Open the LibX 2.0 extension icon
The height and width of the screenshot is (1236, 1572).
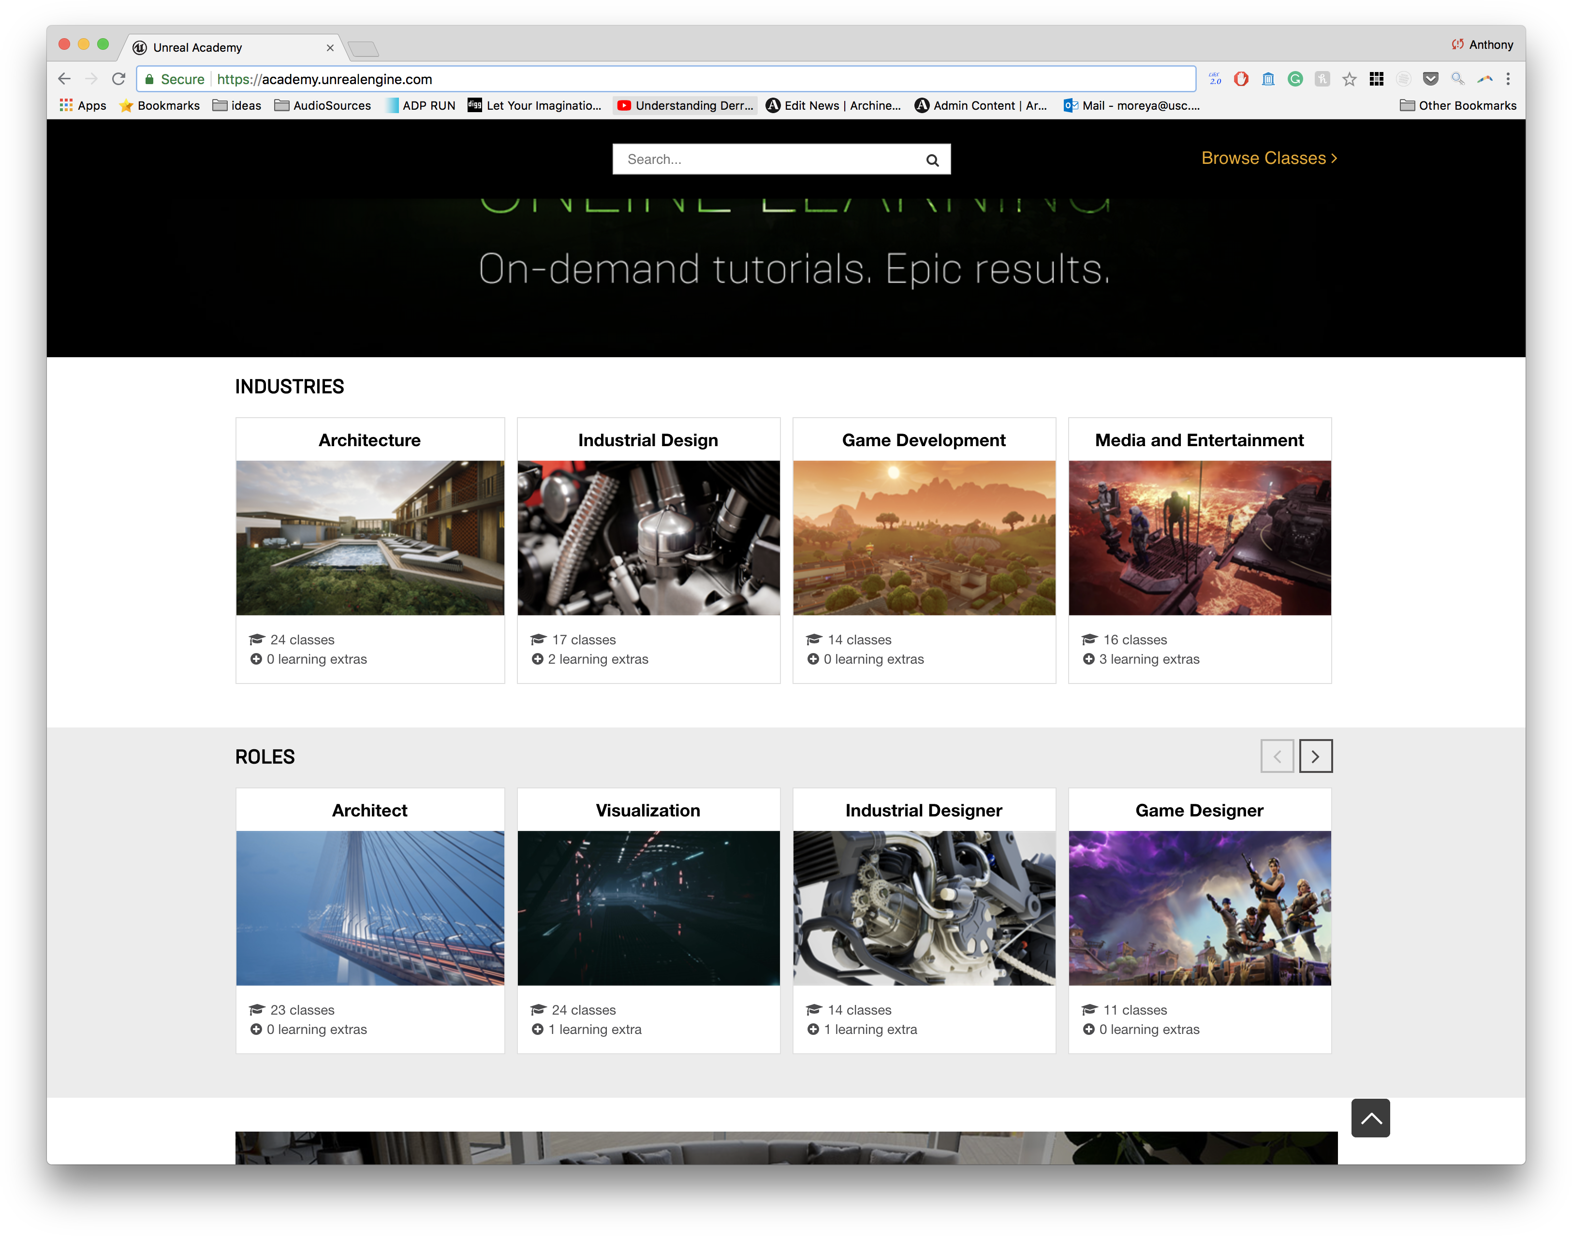tap(1215, 79)
